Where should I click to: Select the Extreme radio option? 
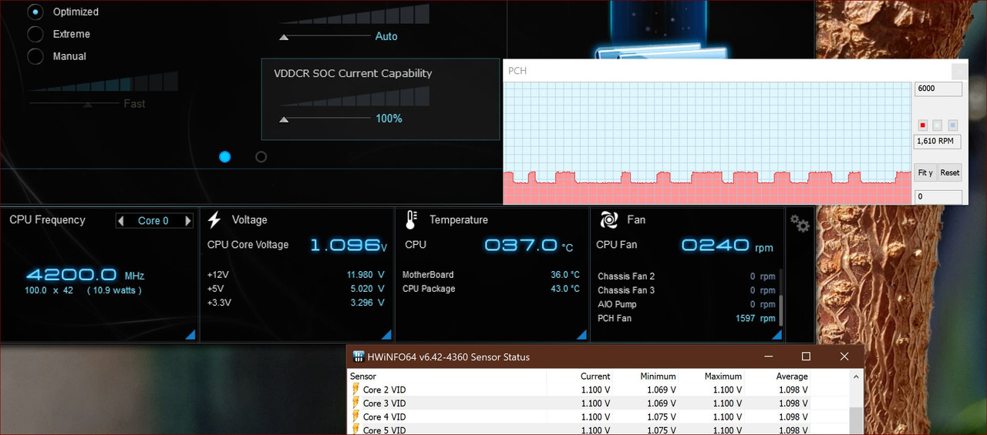(35, 34)
